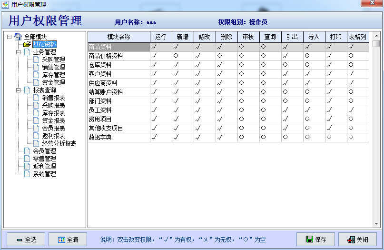This screenshot has width=384, height=250.
Task: Click the 导入 column header
Action: pyautogui.click(x=314, y=37)
